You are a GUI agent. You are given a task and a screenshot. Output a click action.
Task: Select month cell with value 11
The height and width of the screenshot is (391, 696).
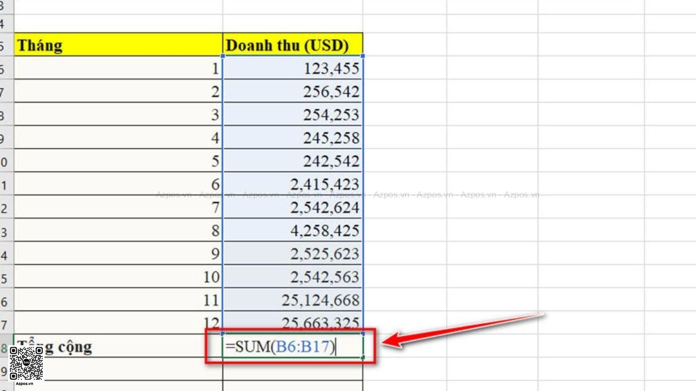118,300
